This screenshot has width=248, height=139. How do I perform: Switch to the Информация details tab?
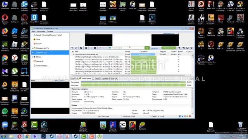85,78
